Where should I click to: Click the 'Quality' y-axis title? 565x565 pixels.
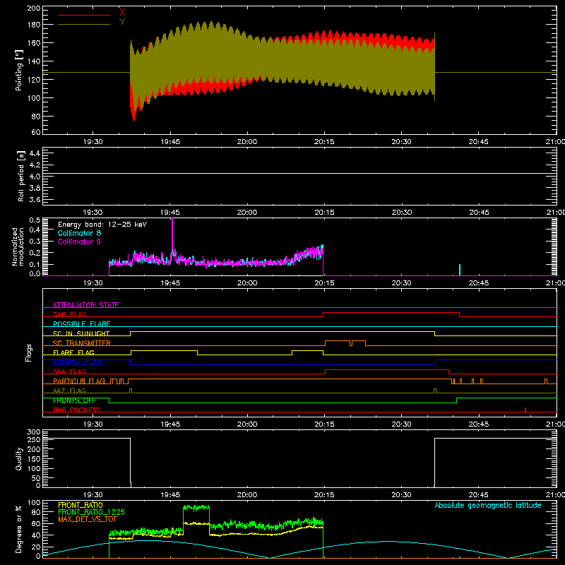[19, 458]
